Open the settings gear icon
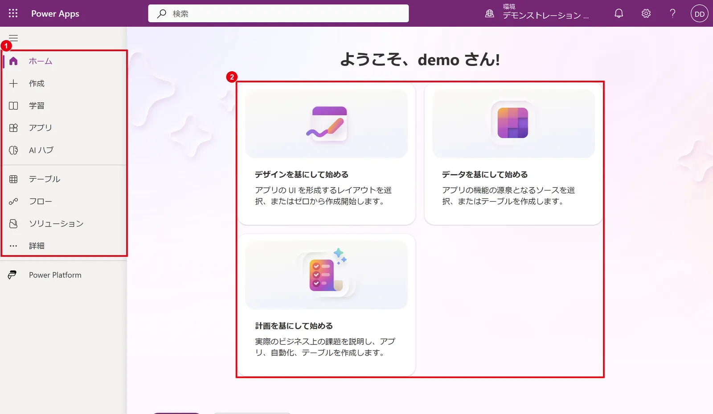This screenshot has width=713, height=414. coord(646,13)
